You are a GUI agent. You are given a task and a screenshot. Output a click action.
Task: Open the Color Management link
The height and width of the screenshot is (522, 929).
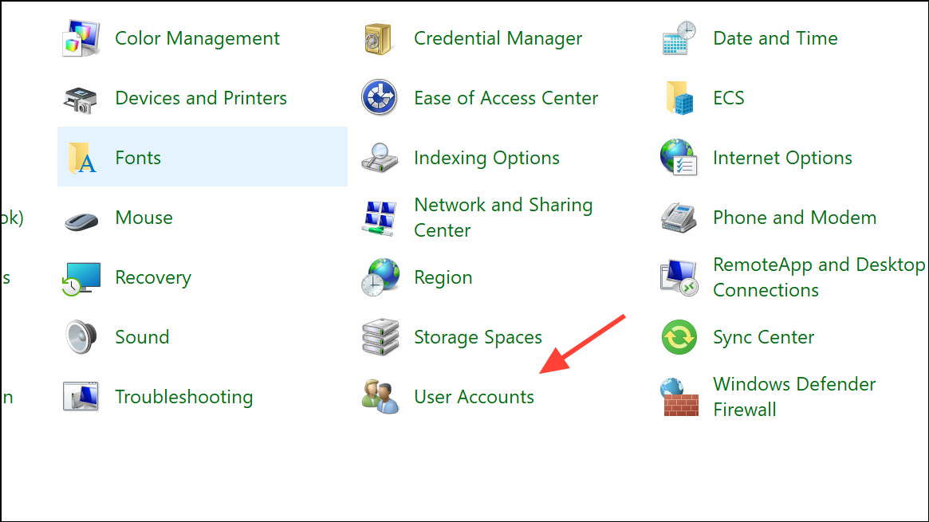pos(197,38)
